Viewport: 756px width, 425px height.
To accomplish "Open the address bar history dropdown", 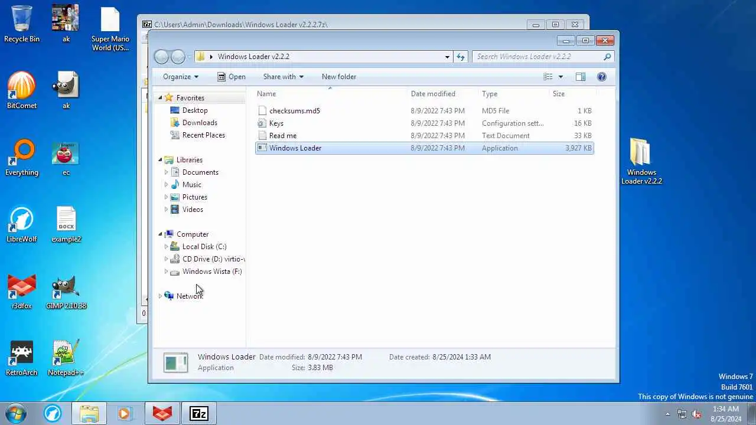I will point(447,57).
